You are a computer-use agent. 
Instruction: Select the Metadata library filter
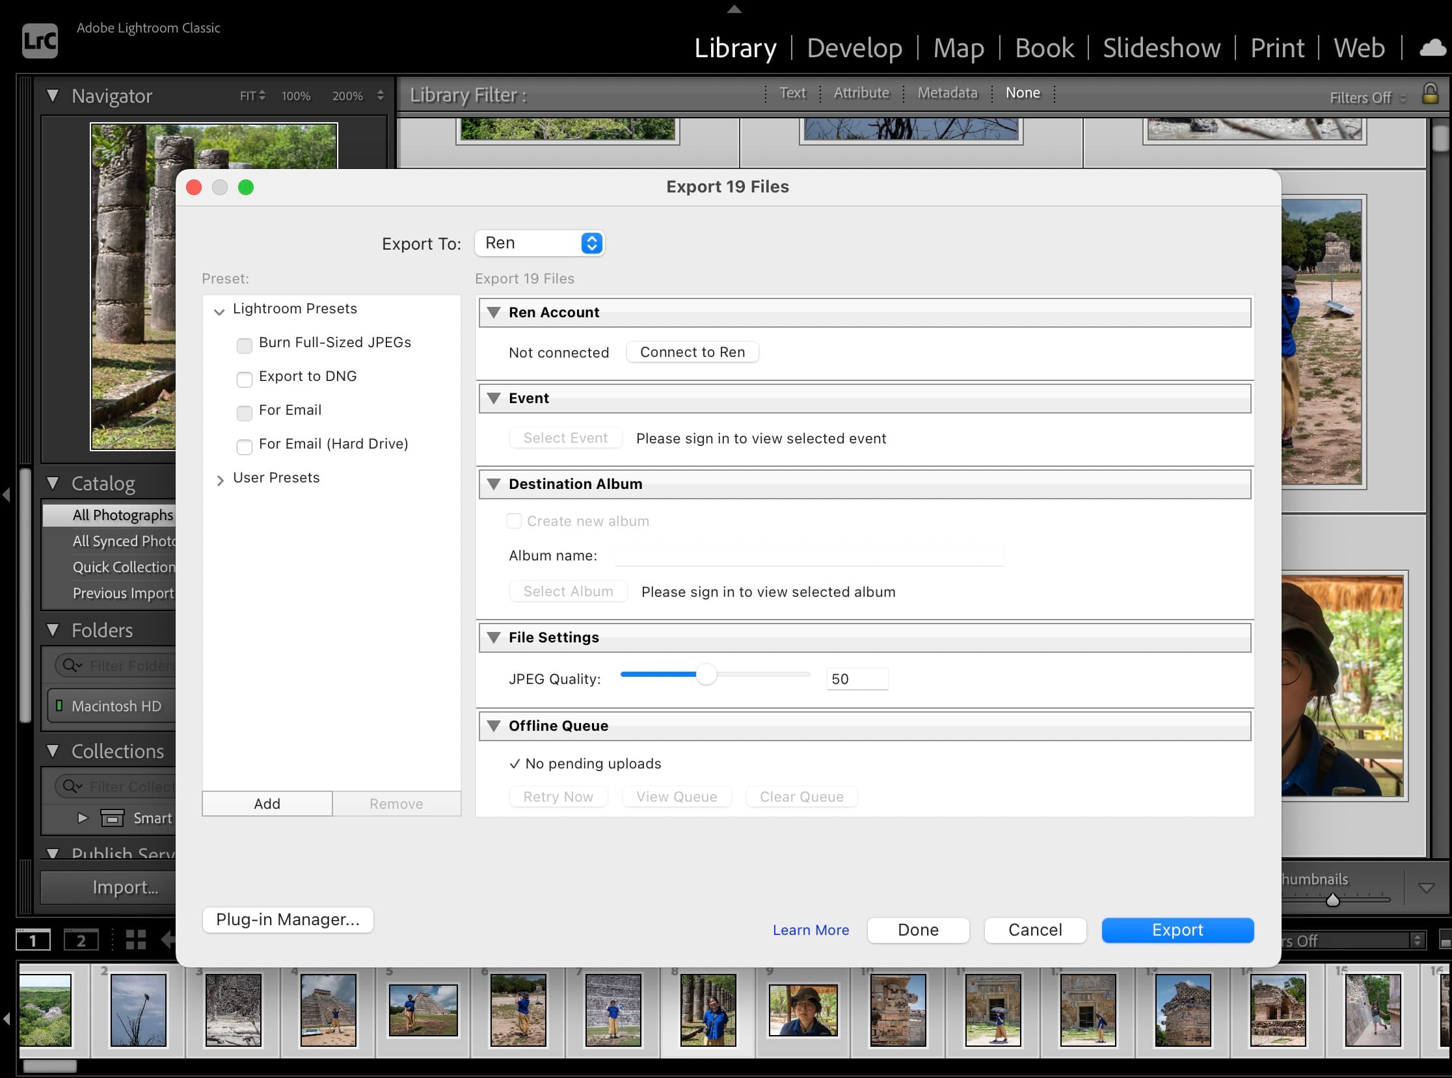pyautogui.click(x=947, y=93)
